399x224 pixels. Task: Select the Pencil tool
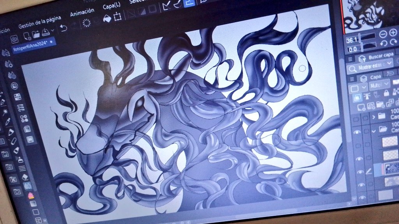pyautogui.click(x=14, y=141)
